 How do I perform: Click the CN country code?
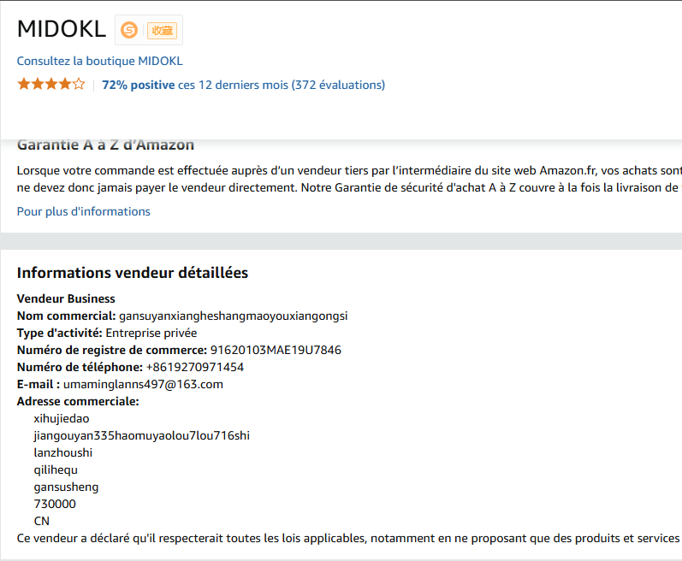pos(42,521)
